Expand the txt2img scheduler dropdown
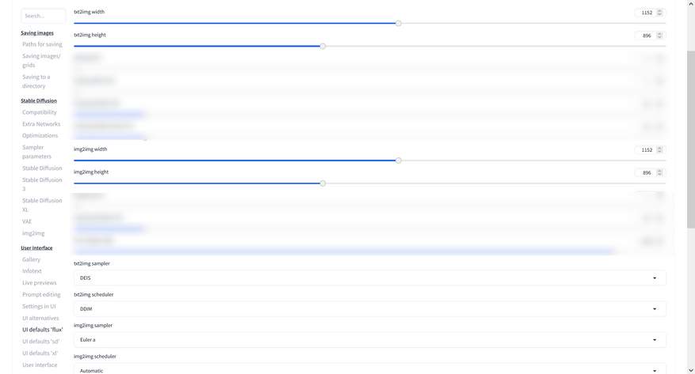The height and width of the screenshot is (374, 695). 369,308
